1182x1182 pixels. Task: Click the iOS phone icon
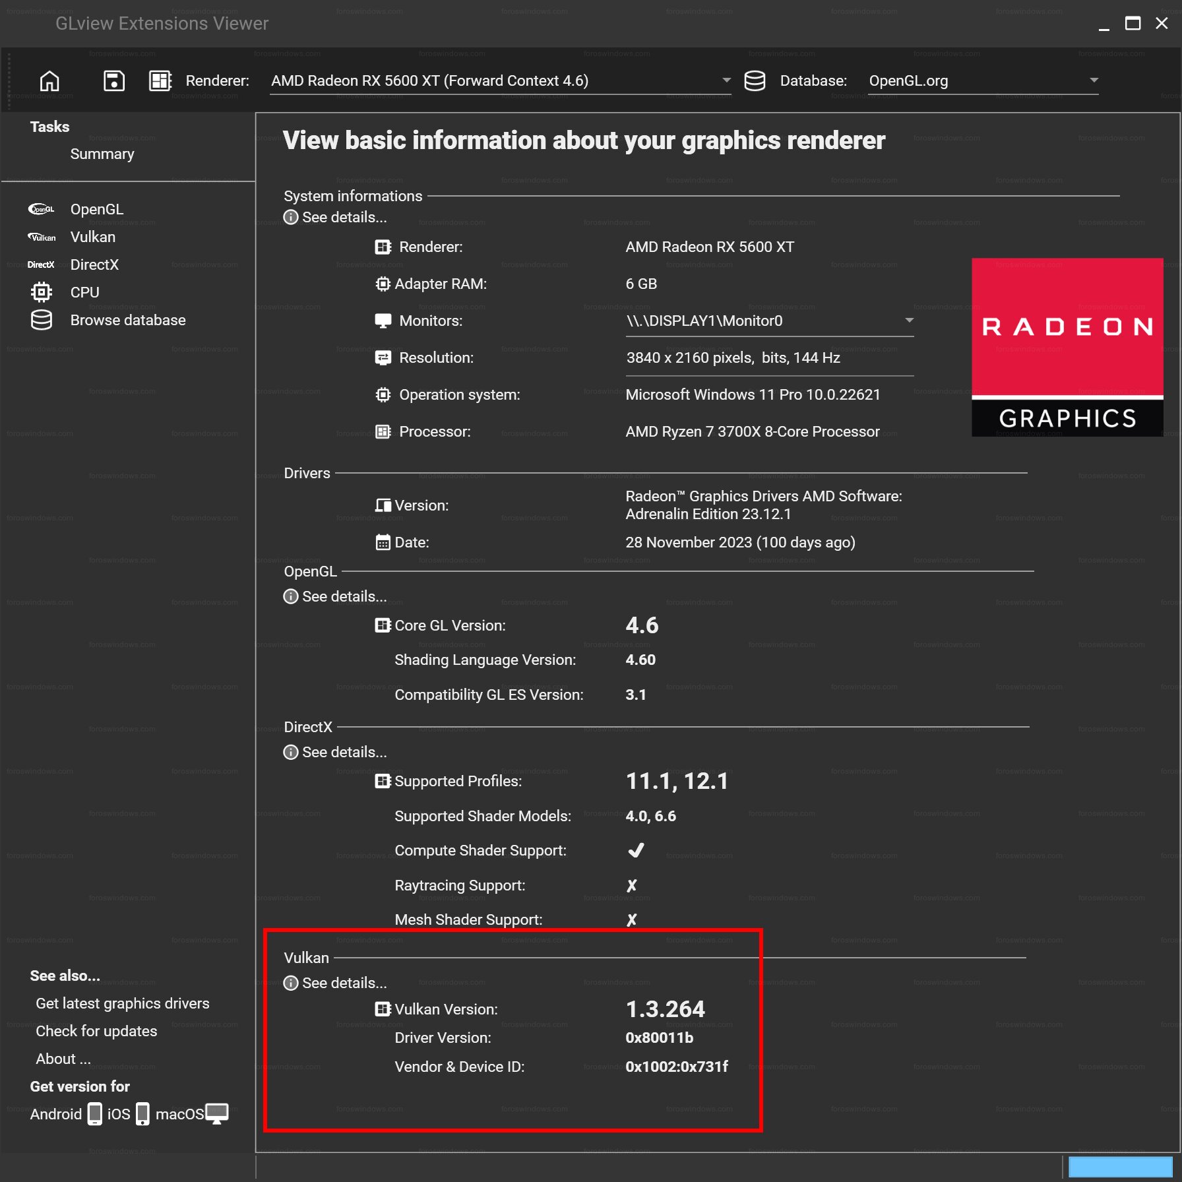[x=142, y=1114]
